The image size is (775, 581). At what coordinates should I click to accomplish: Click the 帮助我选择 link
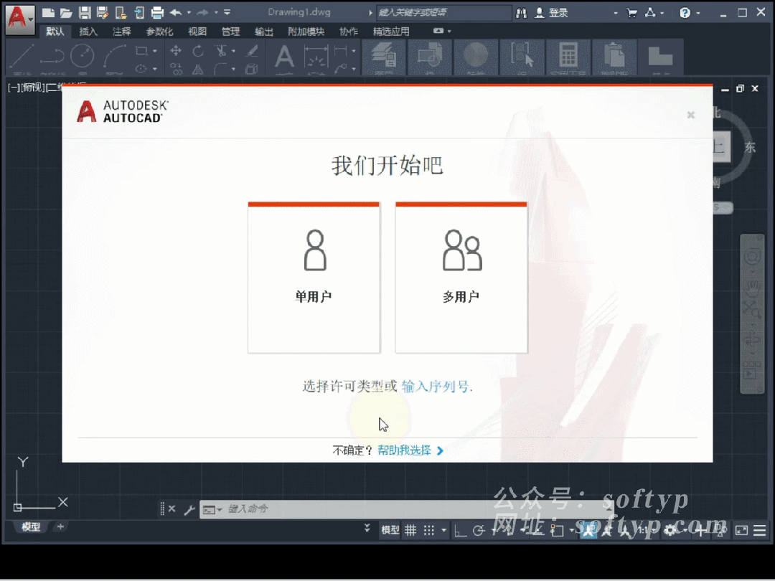pyautogui.click(x=405, y=450)
